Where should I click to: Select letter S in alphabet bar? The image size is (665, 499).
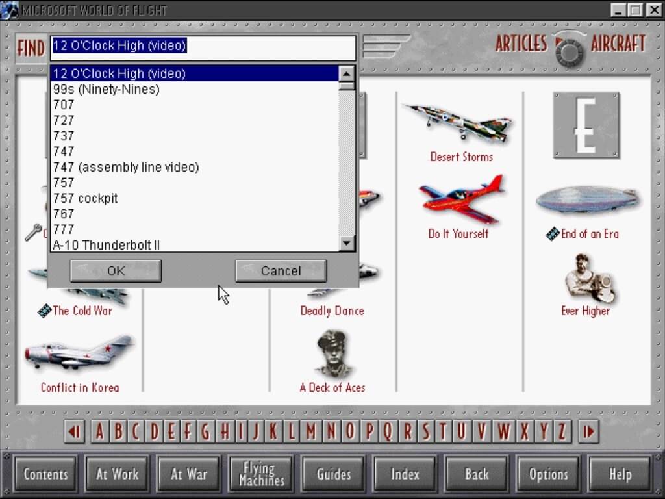[425, 432]
